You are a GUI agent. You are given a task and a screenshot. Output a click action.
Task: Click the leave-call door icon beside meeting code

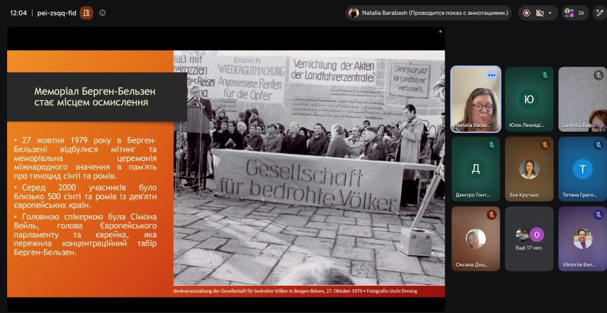pos(87,13)
